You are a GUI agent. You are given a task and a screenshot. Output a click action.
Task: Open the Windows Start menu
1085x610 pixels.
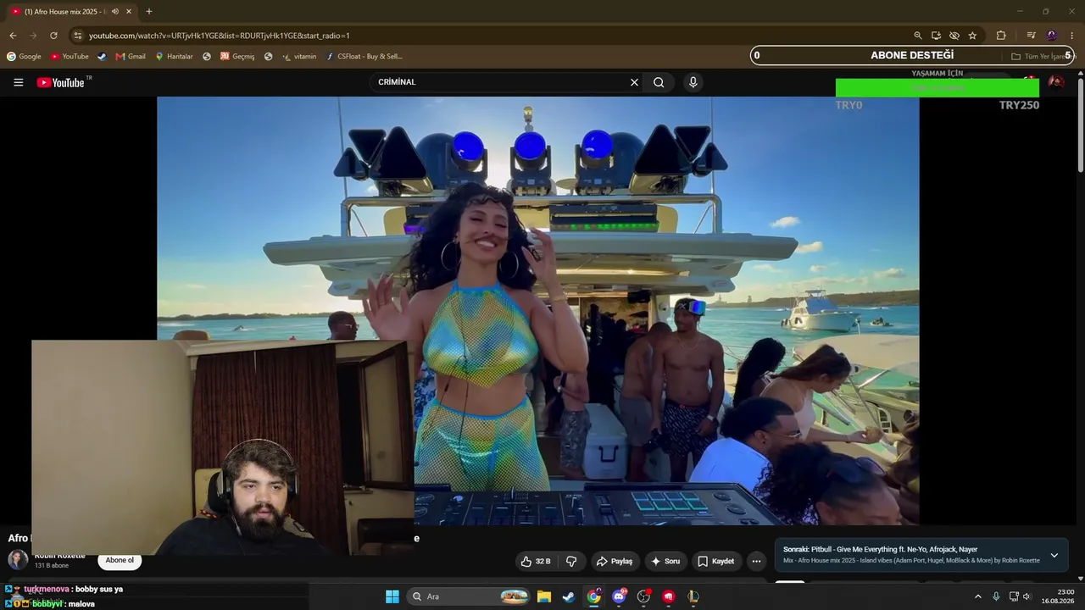[392, 596]
